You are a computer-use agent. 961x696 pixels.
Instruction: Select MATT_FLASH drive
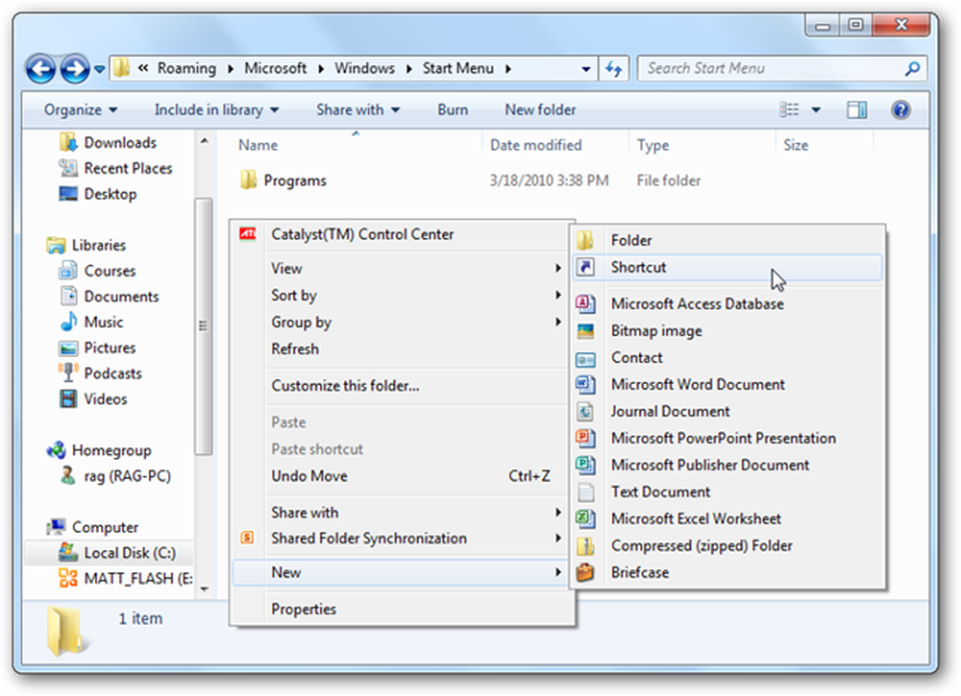(x=125, y=579)
